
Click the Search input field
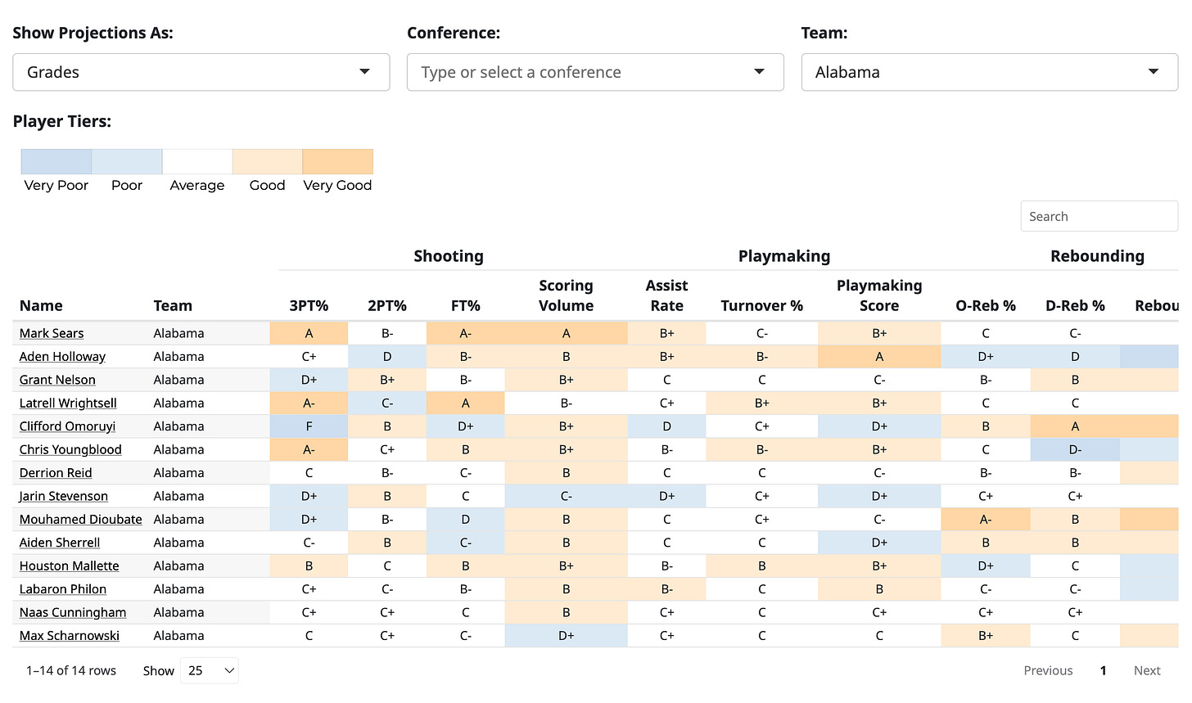coord(1099,215)
